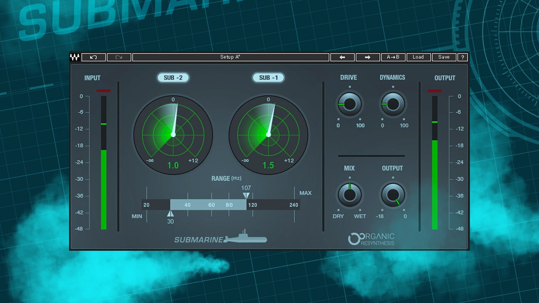Click the DRY label under Mix knob
Viewport: 539px width, 303px height.
pos(338,216)
